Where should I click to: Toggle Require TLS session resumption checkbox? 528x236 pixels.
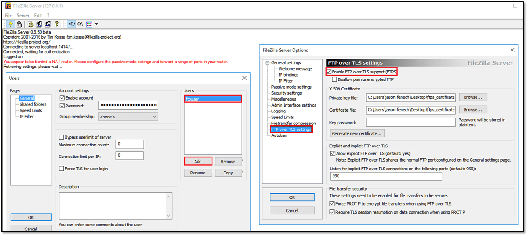tap(333, 212)
